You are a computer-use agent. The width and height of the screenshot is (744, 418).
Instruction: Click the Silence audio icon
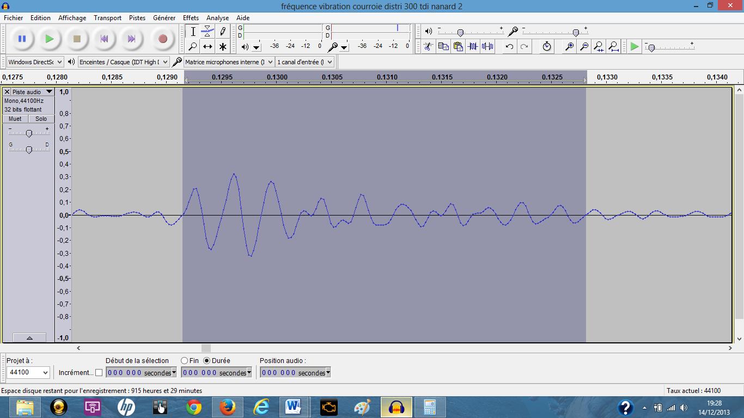487,47
